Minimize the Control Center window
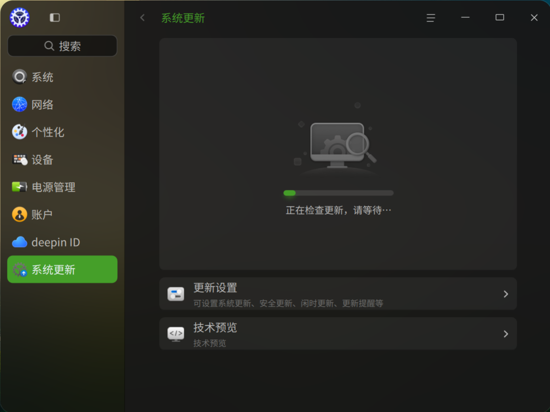Screen dimensions: 550x412 click(465, 17)
